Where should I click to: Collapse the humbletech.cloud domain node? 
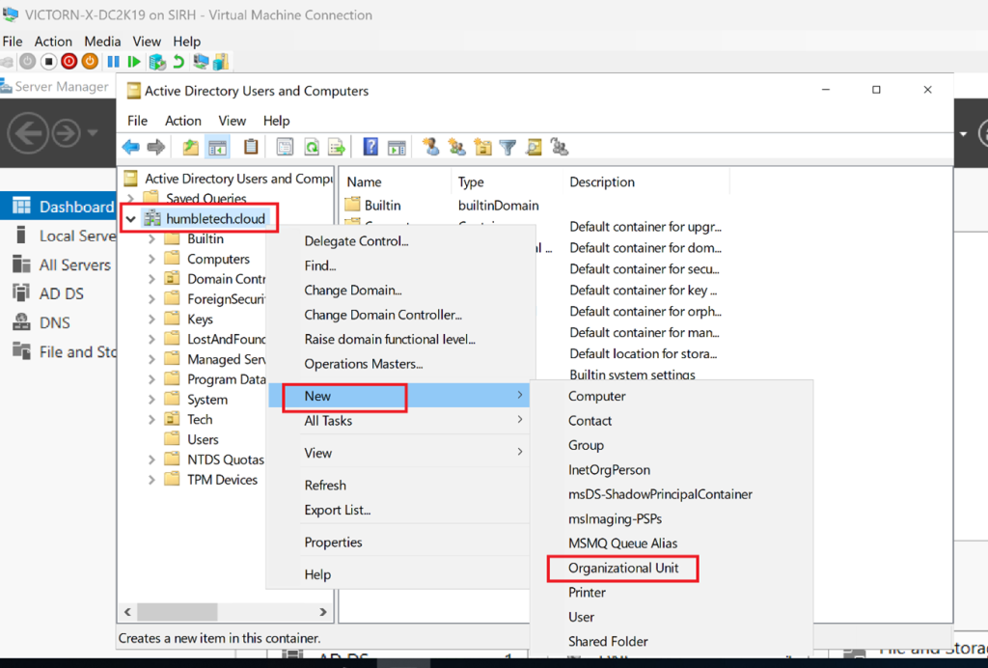(130, 219)
